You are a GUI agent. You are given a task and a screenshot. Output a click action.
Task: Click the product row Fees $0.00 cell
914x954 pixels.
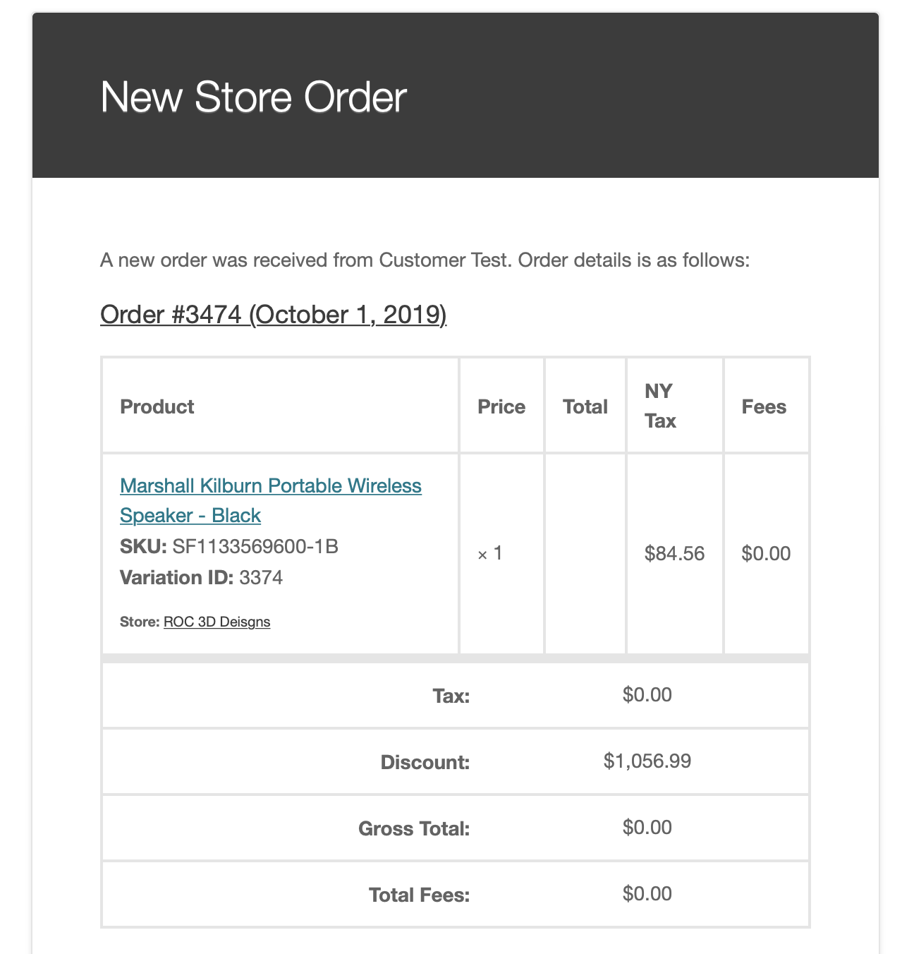click(766, 553)
